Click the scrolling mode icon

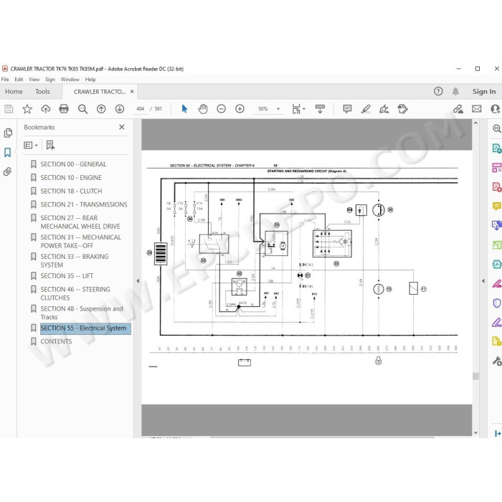coord(320,109)
